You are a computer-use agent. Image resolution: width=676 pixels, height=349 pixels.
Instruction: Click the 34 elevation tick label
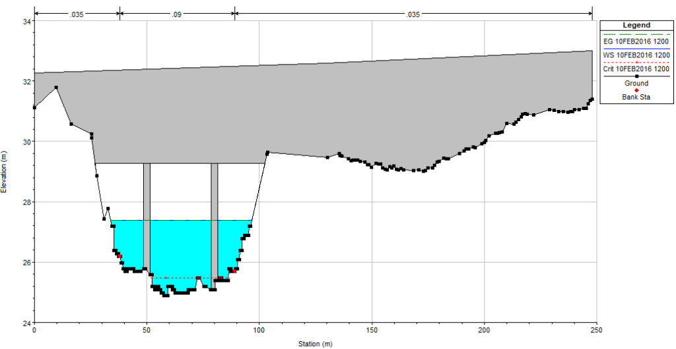pos(28,21)
